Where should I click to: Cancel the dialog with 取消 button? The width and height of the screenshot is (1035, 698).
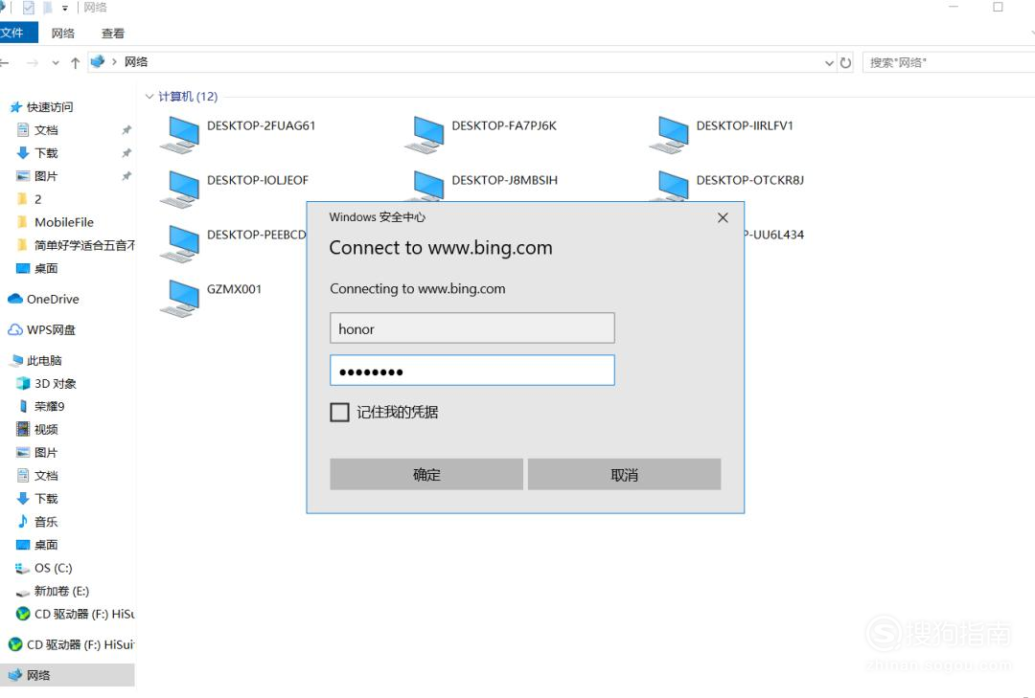pos(625,474)
